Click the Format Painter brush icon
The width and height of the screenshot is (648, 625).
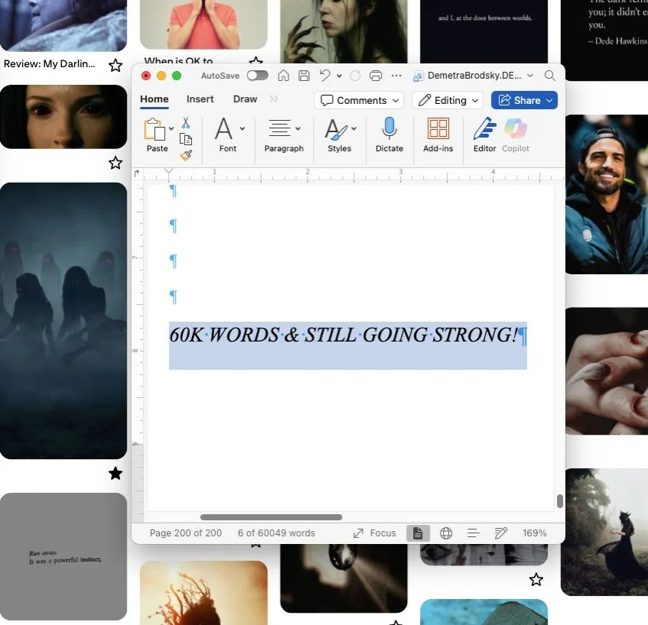pos(186,155)
